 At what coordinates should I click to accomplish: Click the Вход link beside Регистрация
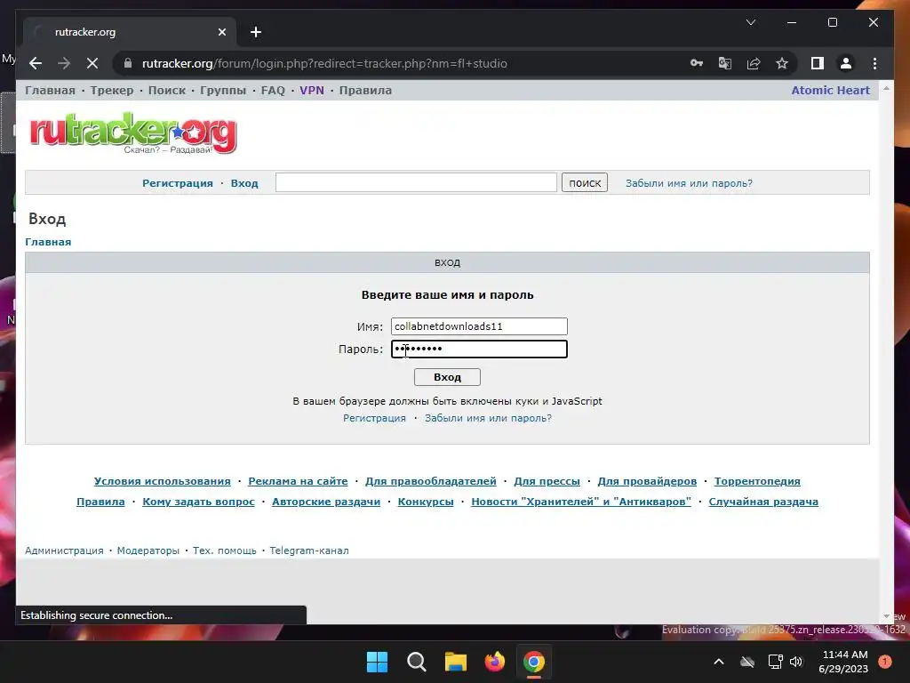244,183
